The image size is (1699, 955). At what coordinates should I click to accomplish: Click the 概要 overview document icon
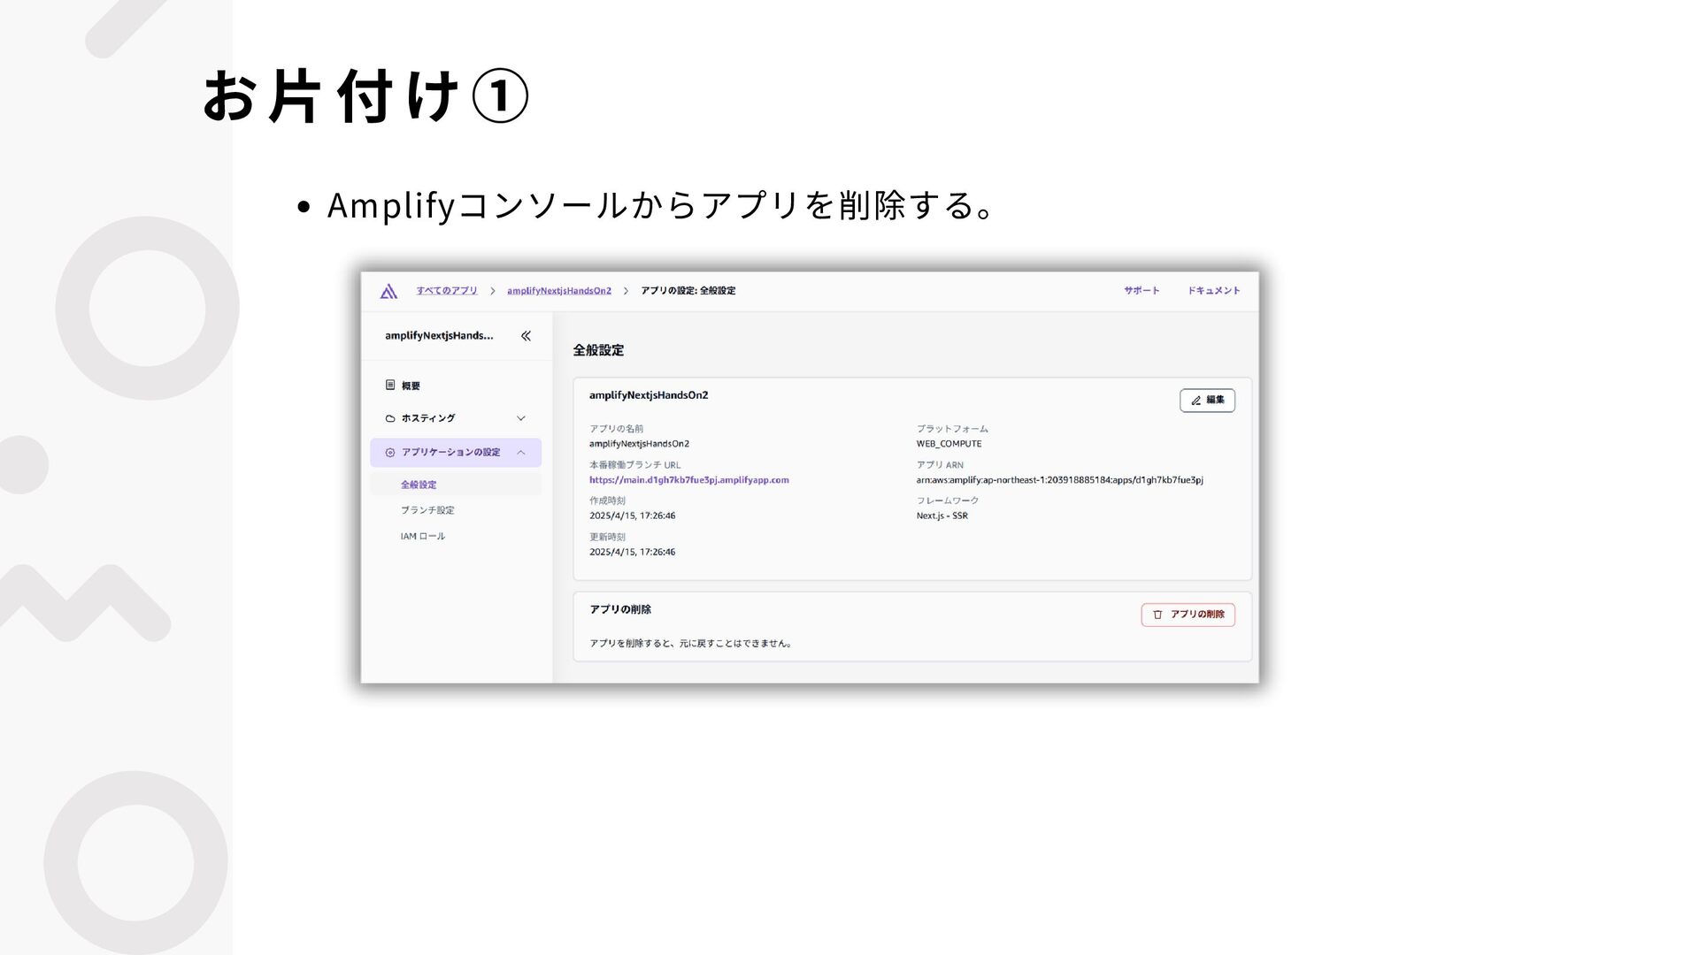click(x=390, y=386)
